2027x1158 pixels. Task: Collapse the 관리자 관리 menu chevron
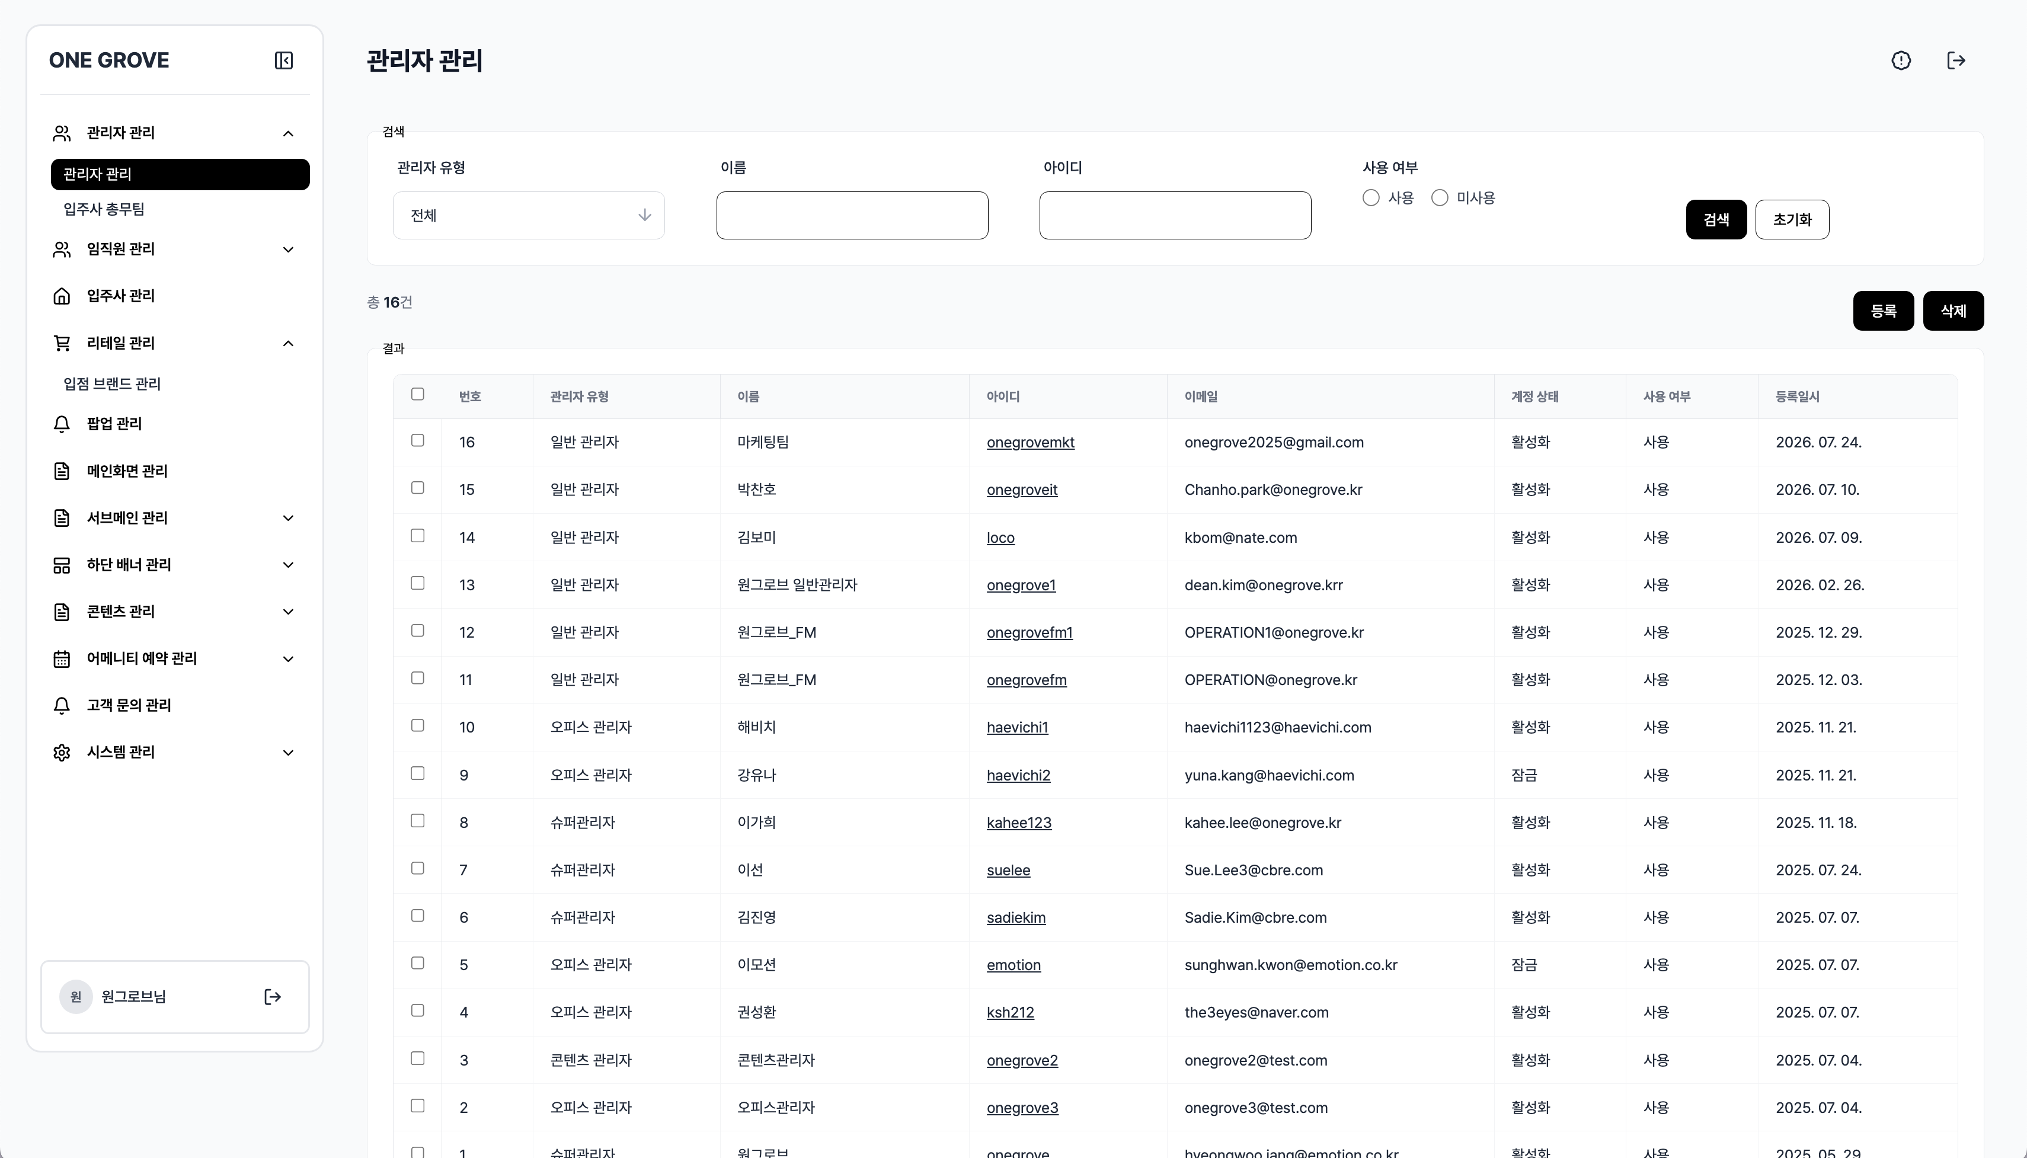click(x=288, y=133)
